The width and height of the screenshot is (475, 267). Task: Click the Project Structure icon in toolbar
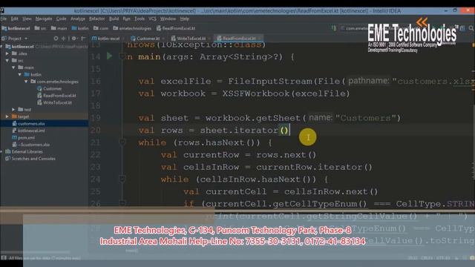(462, 28)
